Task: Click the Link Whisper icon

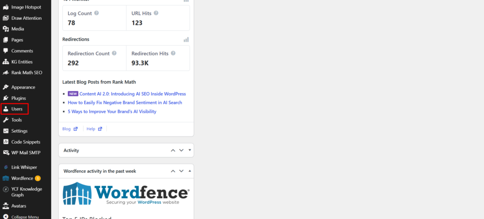Action: click(x=6, y=167)
